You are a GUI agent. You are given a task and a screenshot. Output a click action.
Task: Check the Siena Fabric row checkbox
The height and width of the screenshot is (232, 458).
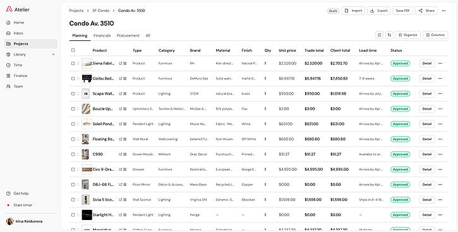click(x=73, y=63)
